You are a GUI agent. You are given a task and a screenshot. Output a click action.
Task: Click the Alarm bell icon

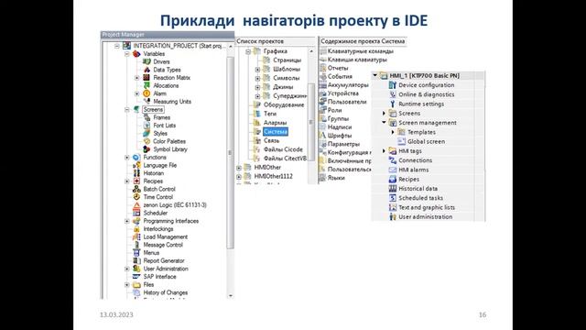[x=146, y=93]
